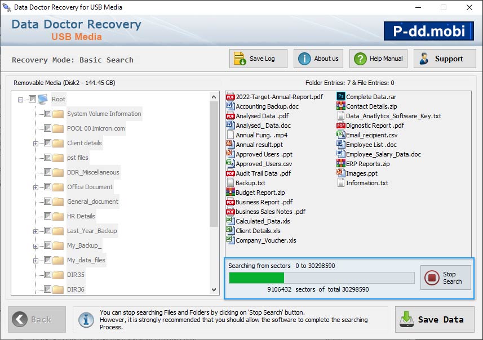Click the text icon of Information.txt

click(340, 183)
